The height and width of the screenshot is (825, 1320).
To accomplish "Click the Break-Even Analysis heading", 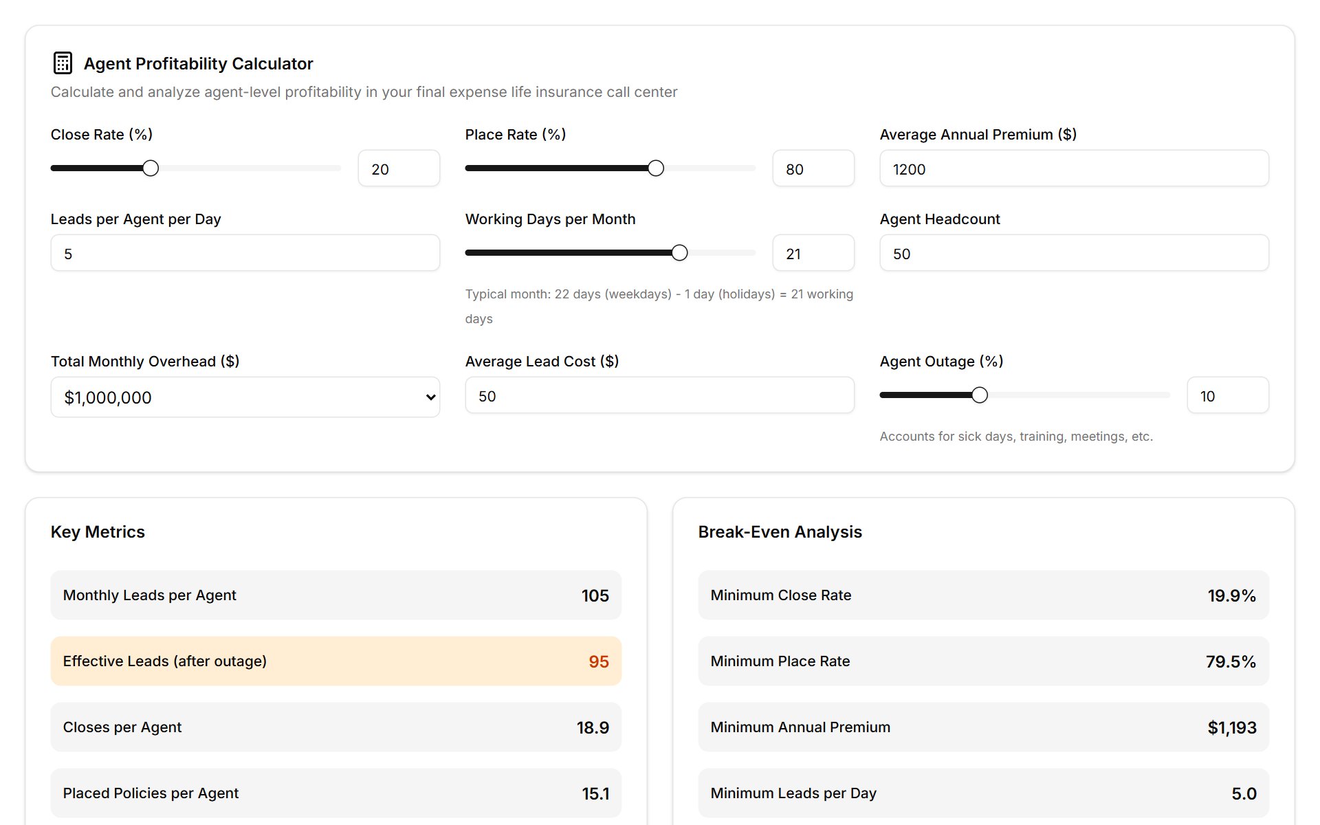I will 780,531.
